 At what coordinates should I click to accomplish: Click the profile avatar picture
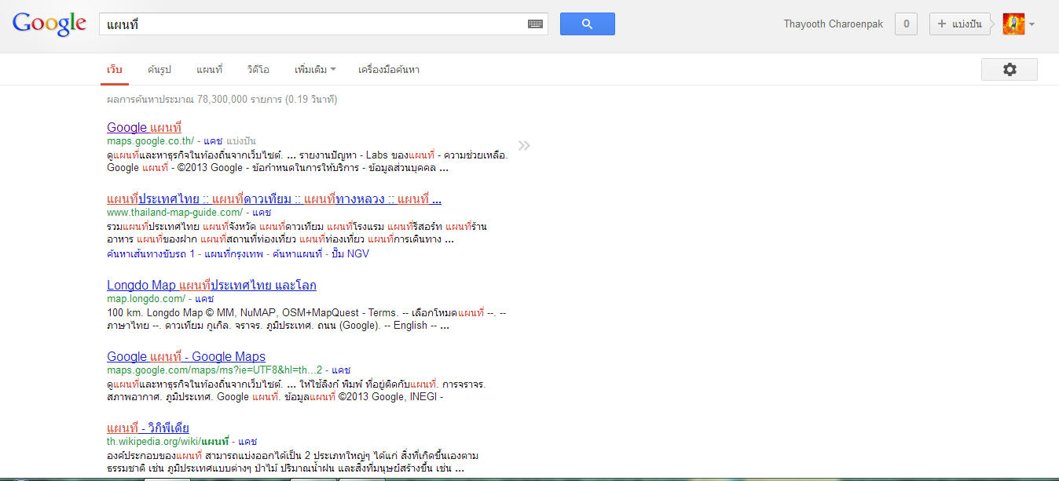tap(1013, 24)
